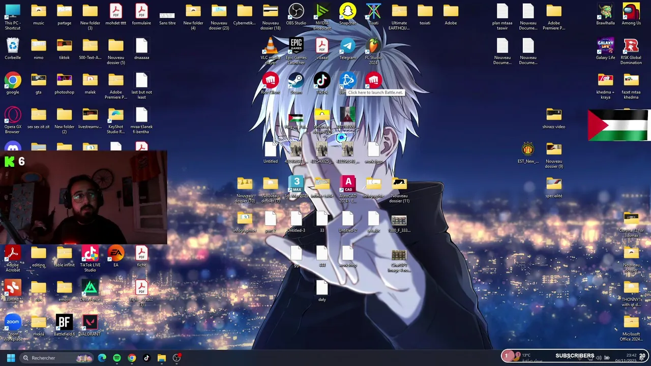The height and width of the screenshot is (366, 651).
Task: Open File Explorer from the taskbar
Action: tap(161, 358)
